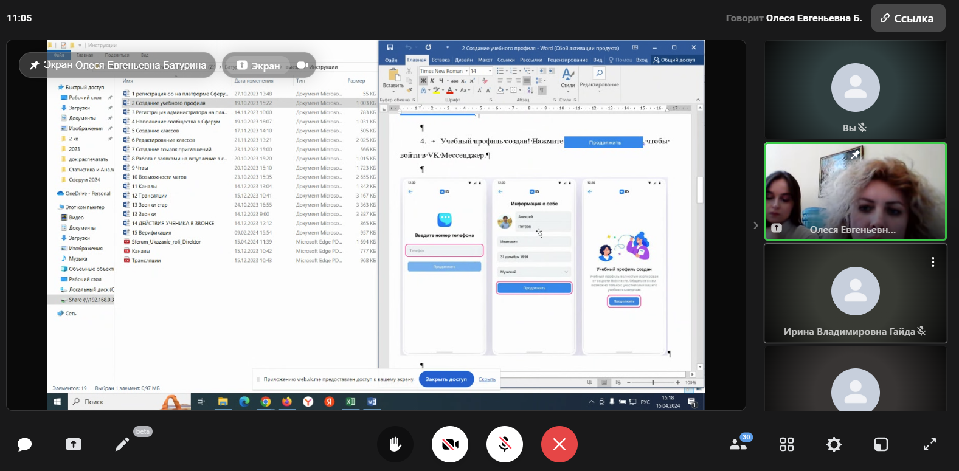Leave the call with red button
Image resolution: width=959 pixels, height=471 pixels.
(x=559, y=445)
